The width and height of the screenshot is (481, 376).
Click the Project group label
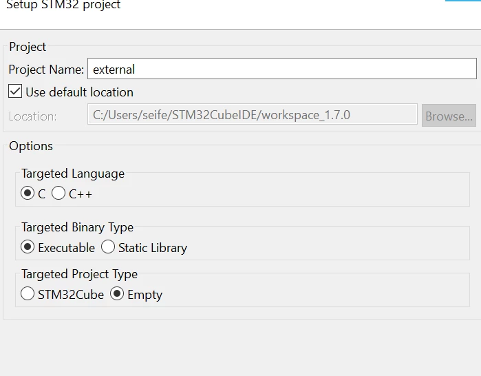pyautogui.click(x=28, y=47)
